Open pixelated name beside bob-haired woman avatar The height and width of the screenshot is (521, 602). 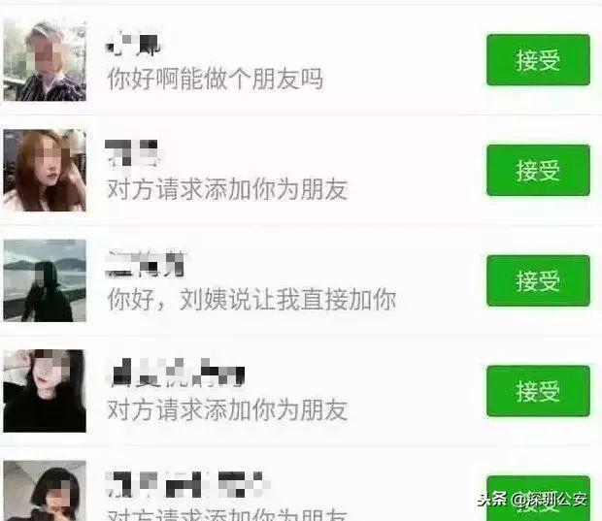point(187,484)
